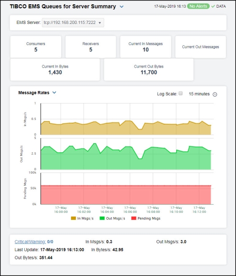Open the time range clock icon
The height and width of the screenshot is (276, 236).
click(215, 94)
